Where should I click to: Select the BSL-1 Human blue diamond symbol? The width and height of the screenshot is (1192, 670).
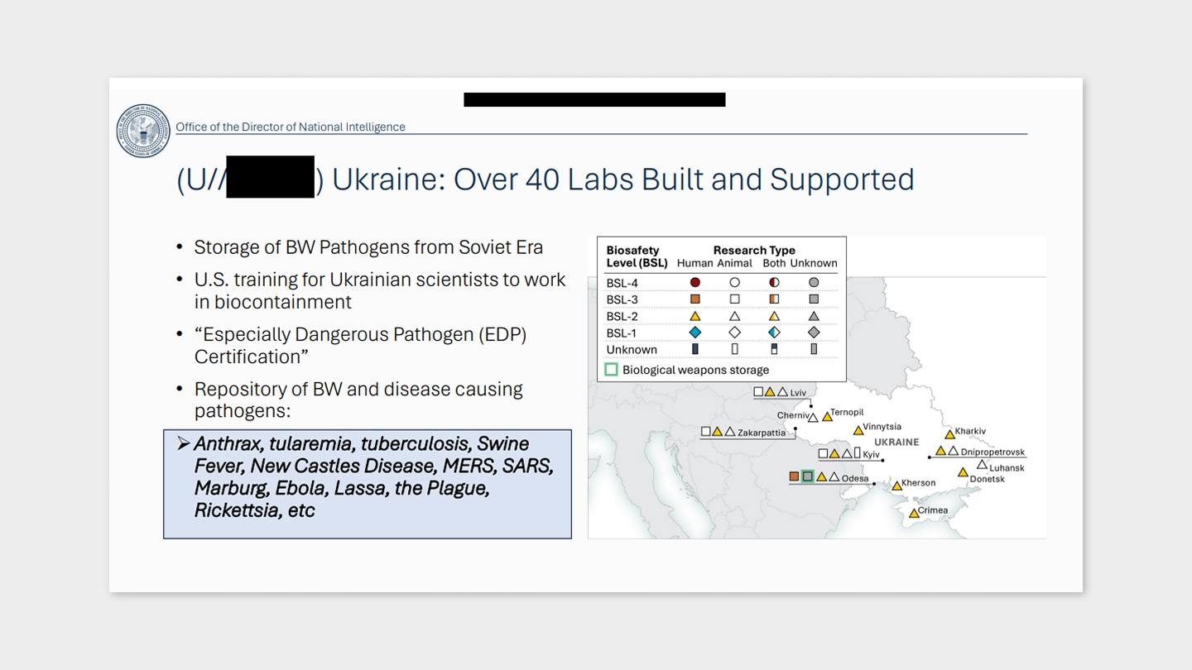point(695,333)
